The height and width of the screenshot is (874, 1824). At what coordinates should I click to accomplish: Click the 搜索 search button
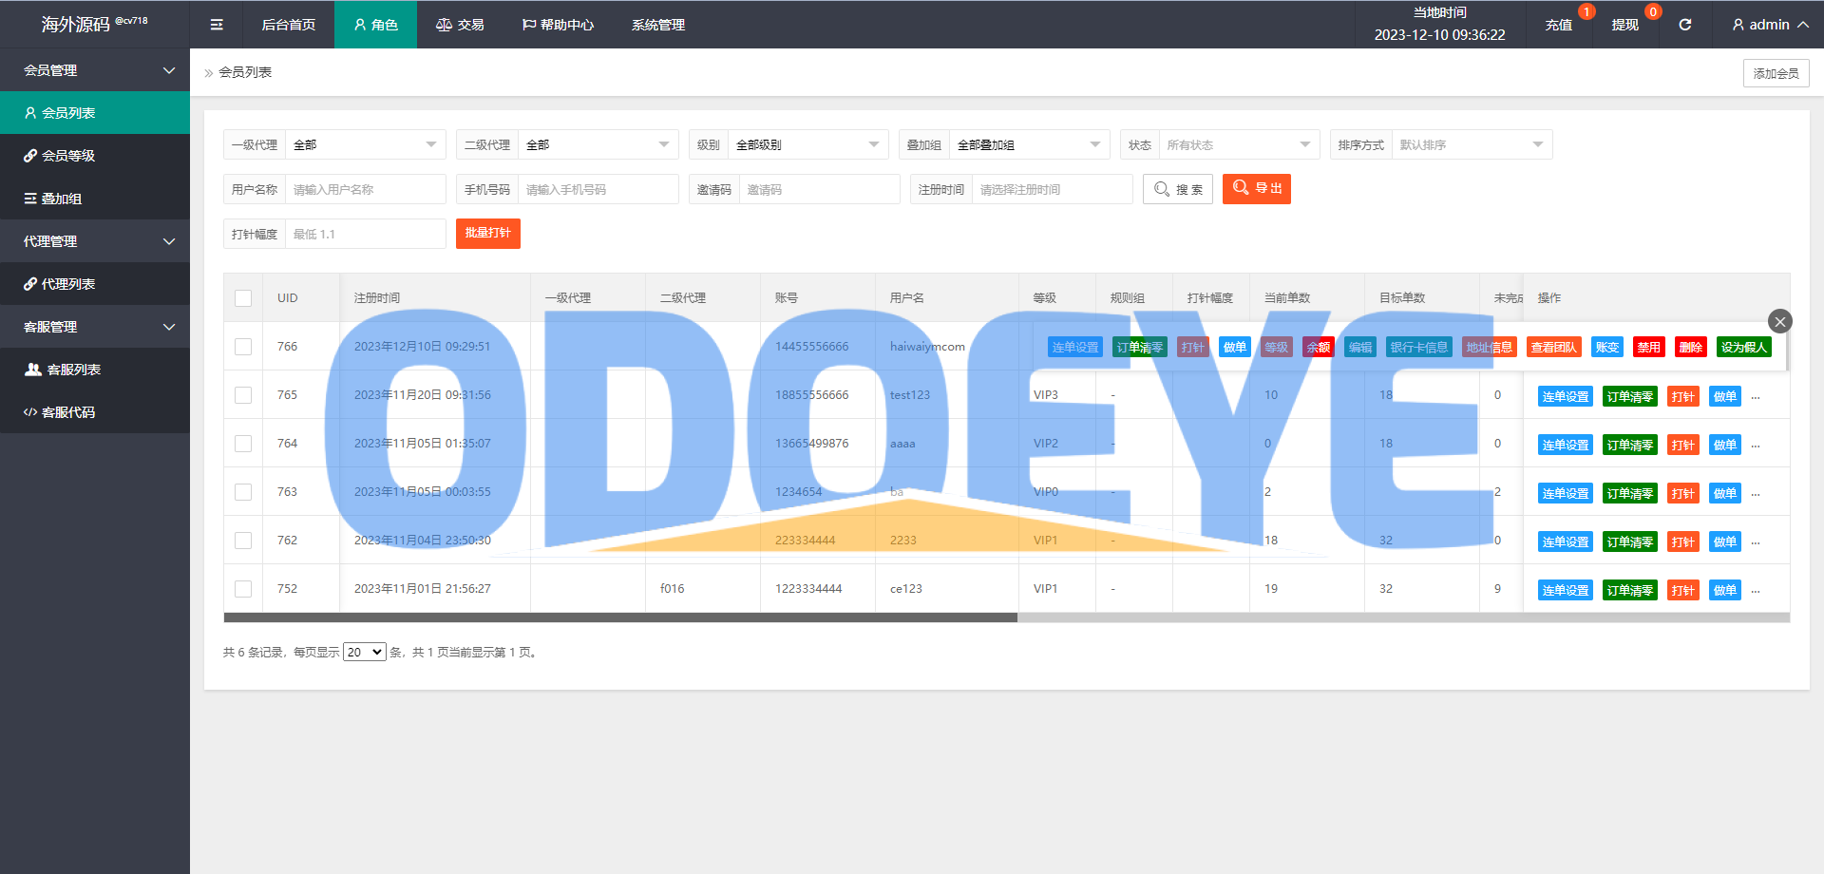(1178, 189)
